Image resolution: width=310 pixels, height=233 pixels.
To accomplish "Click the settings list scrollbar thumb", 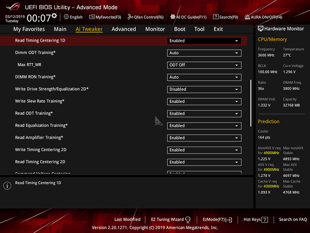I will point(251,103).
